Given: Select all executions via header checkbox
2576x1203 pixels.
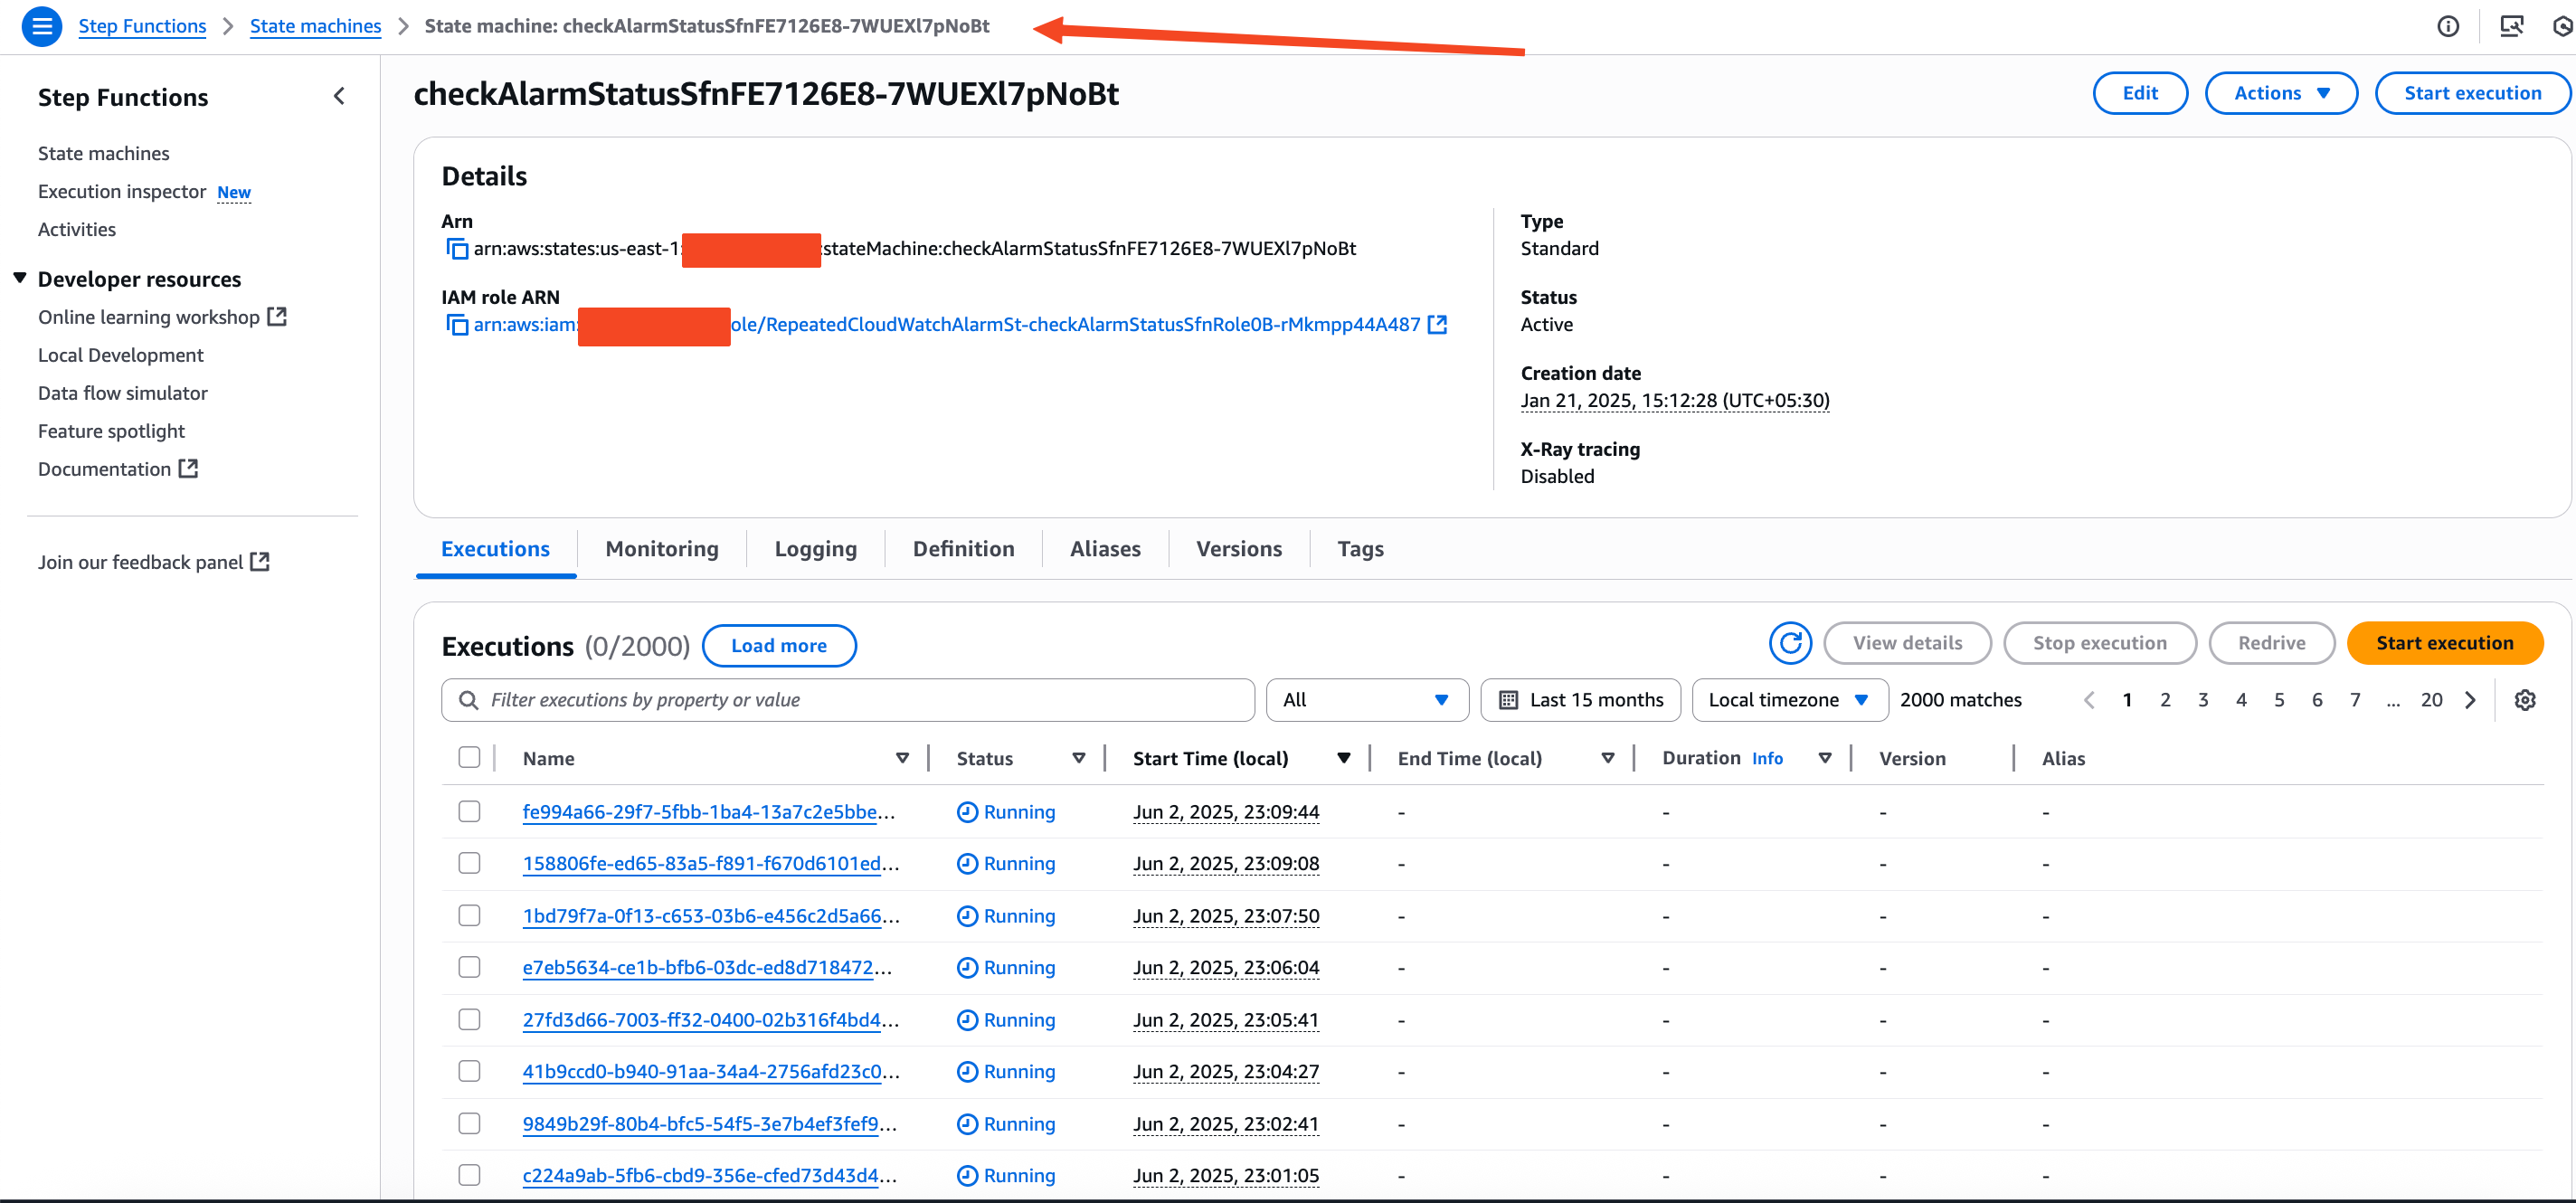Looking at the screenshot, I should coord(469,757).
